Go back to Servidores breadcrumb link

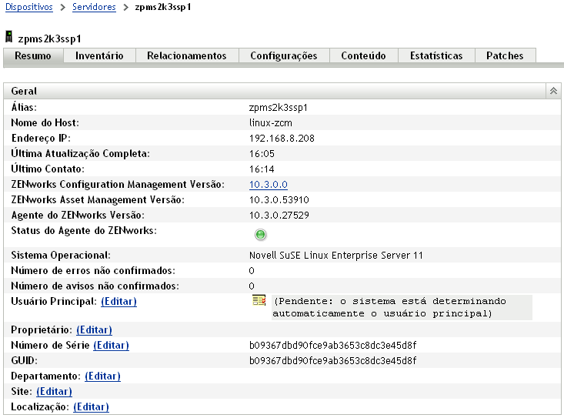[94, 7]
